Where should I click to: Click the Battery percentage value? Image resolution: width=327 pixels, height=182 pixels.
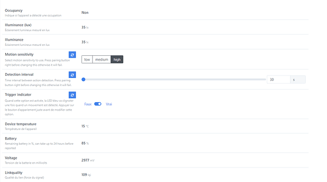point(85,143)
